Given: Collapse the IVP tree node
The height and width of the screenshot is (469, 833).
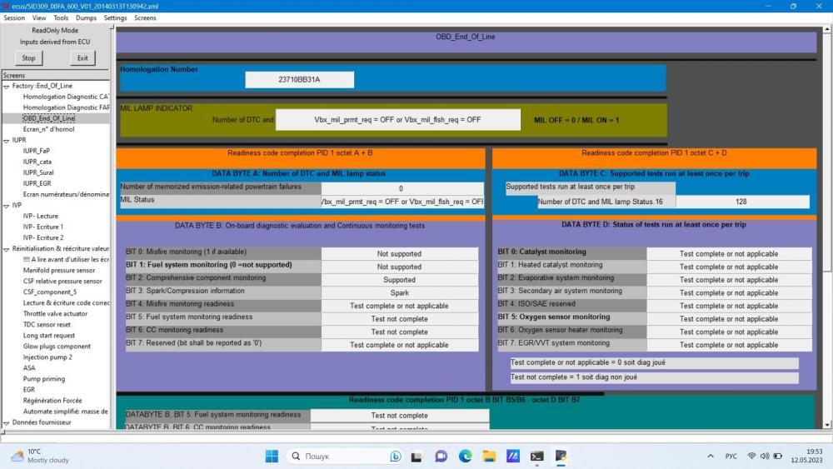Looking at the screenshot, I should [7, 206].
